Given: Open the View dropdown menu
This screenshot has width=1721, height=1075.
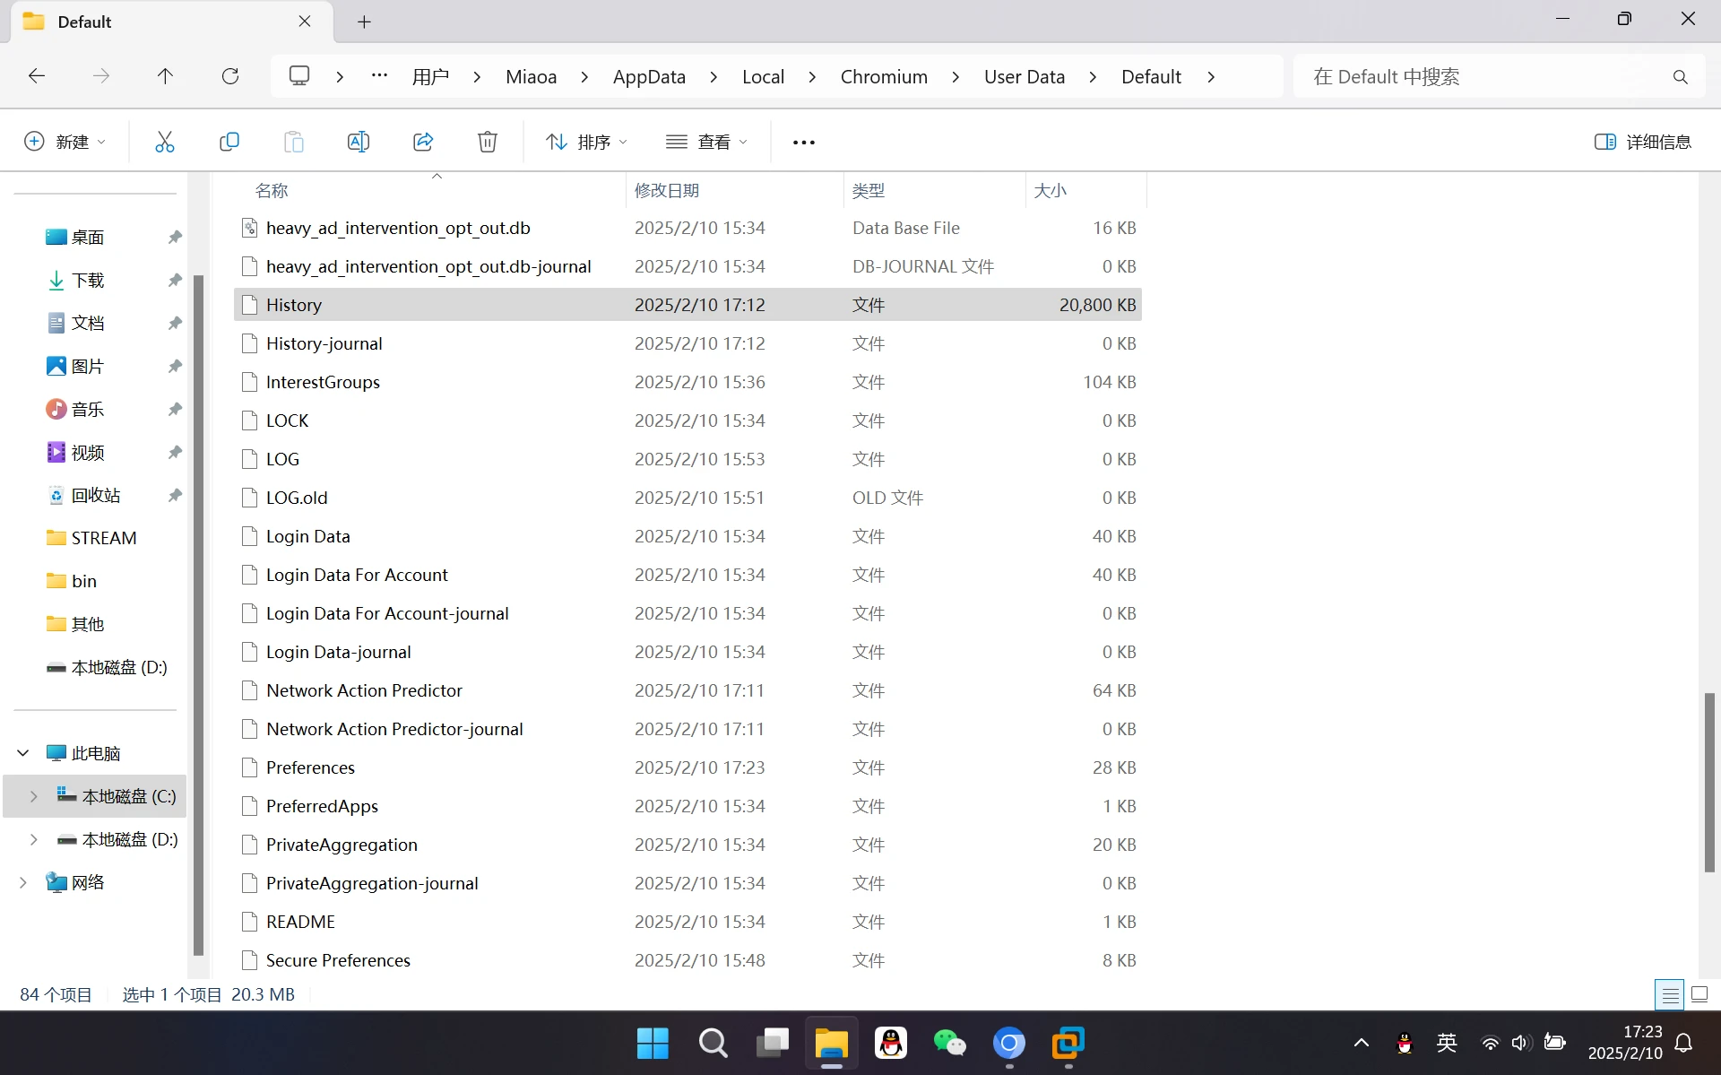Looking at the screenshot, I should [x=706, y=142].
